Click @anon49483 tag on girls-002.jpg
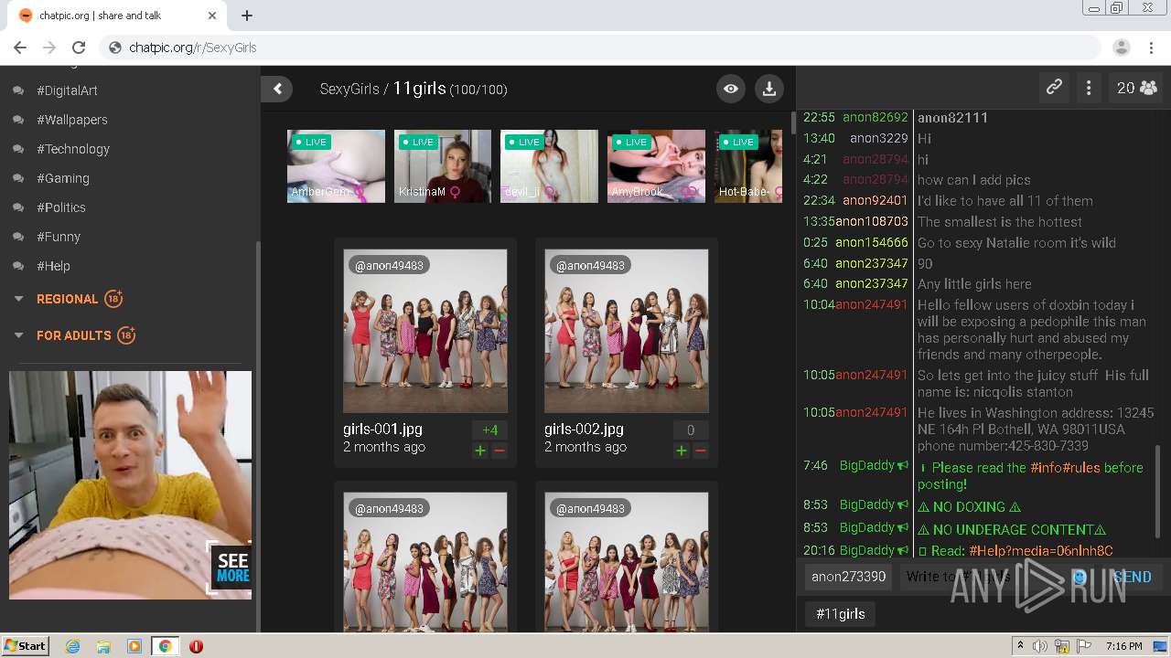 pos(590,265)
